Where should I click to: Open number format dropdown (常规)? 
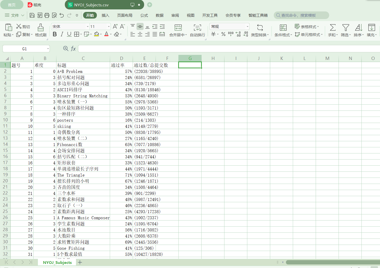247,26
